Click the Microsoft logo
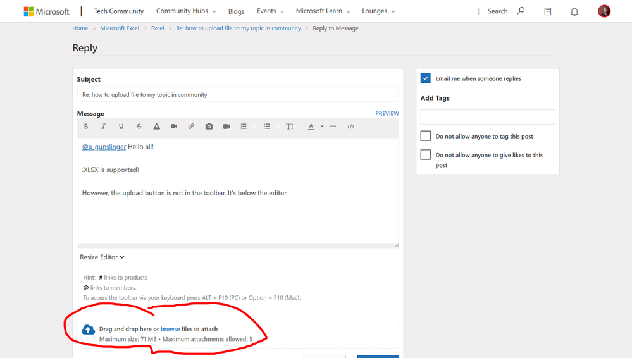The width and height of the screenshot is (632, 358). click(x=46, y=11)
